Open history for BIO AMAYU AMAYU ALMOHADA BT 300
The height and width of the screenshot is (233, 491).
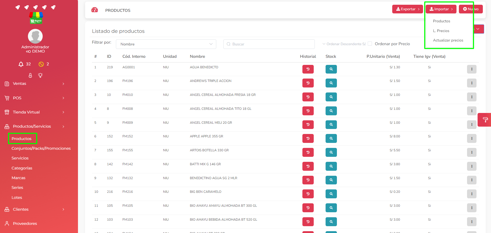308,208
